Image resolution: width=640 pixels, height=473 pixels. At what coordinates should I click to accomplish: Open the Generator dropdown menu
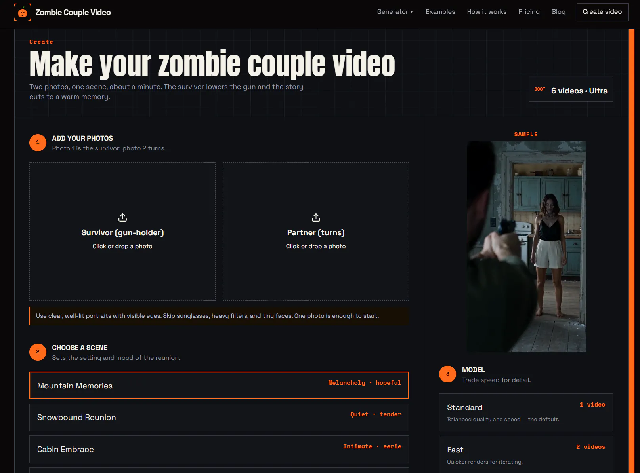point(395,12)
